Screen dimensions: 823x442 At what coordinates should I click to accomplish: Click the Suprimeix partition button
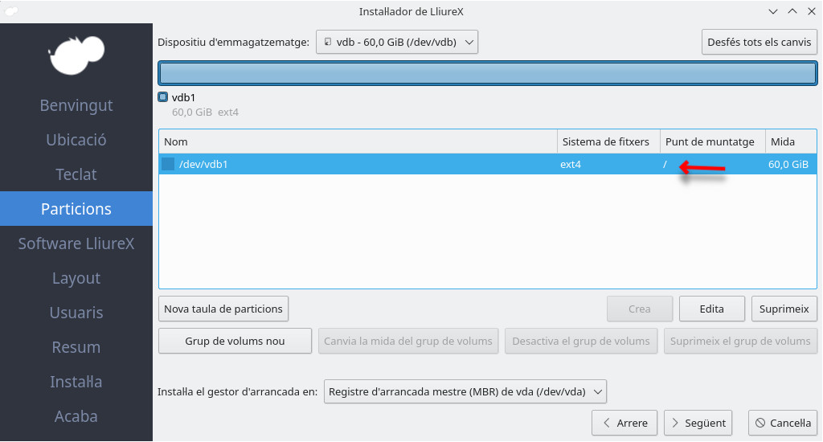(784, 309)
